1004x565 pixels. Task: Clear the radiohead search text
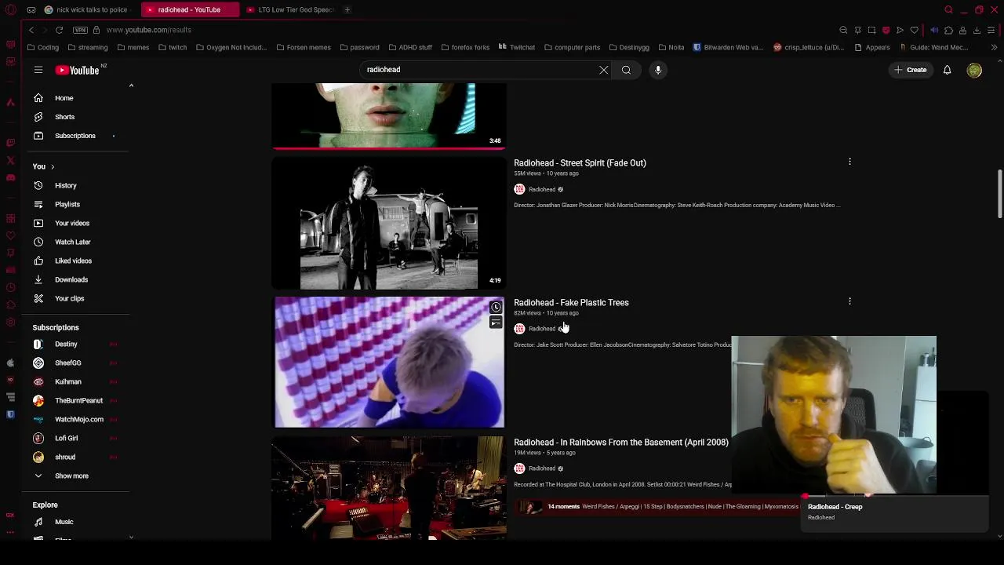[x=604, y=70]
